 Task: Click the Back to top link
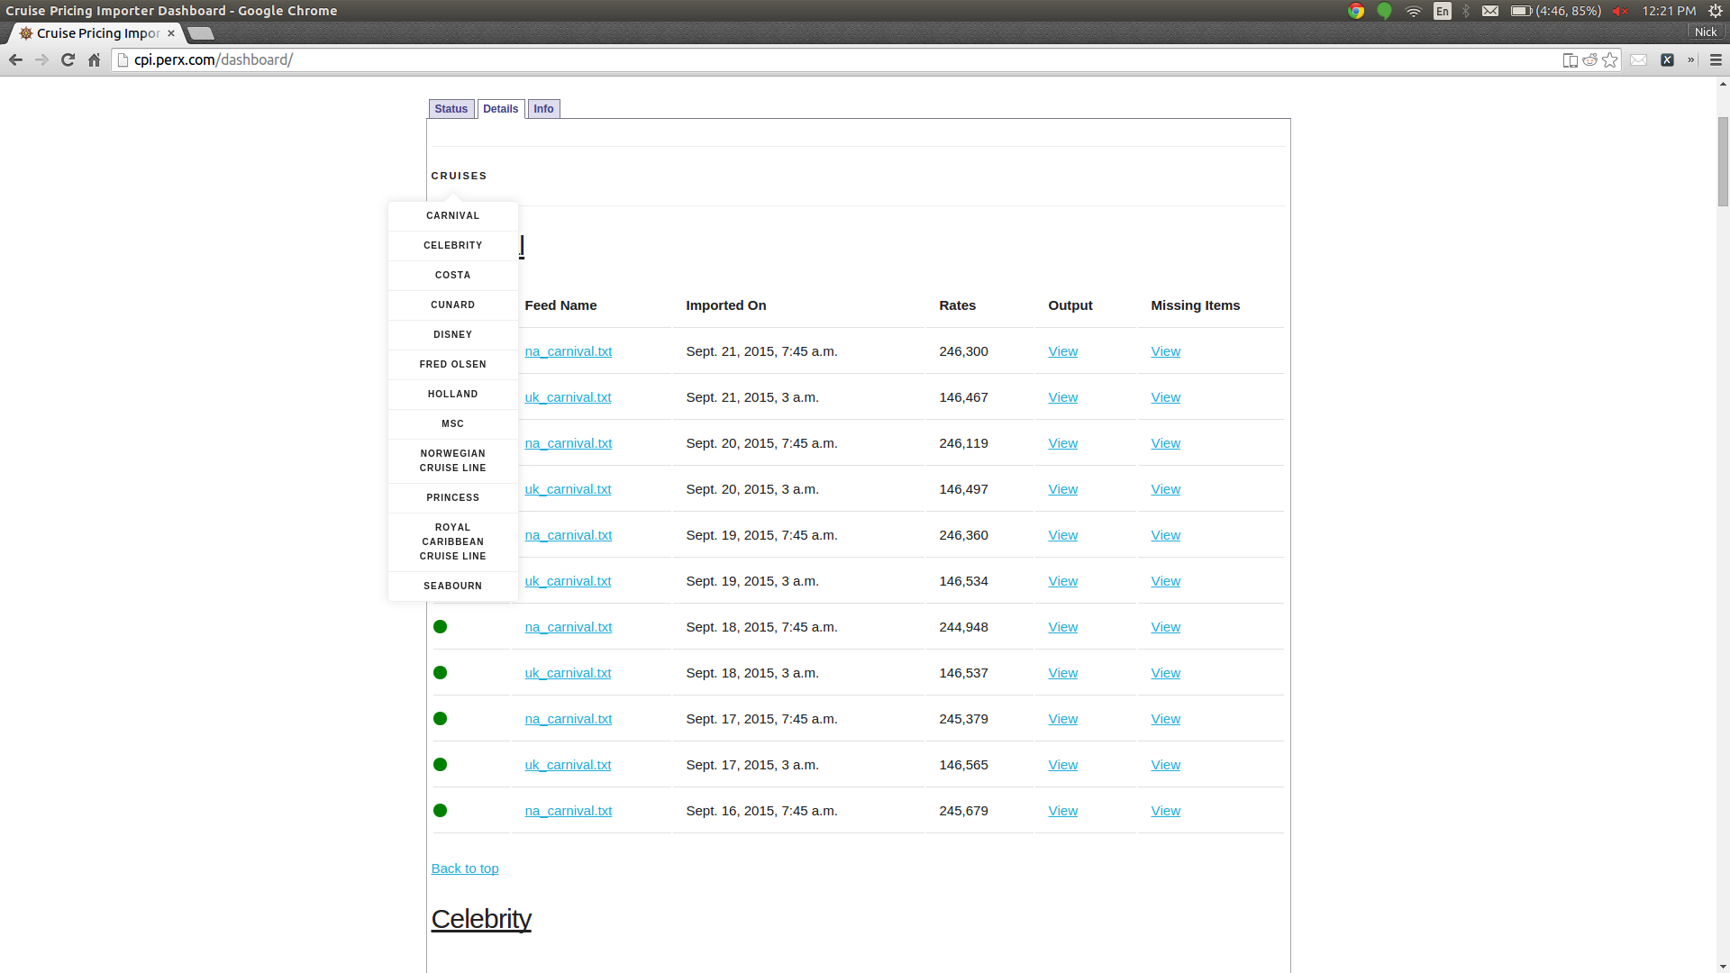[x=465, y=868]
